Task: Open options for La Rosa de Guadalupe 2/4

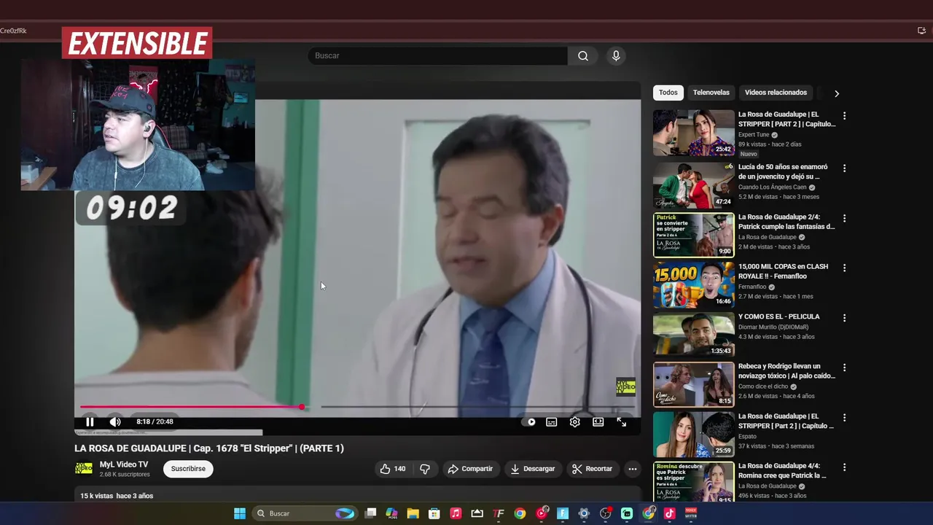Action: tap(845, 218)
